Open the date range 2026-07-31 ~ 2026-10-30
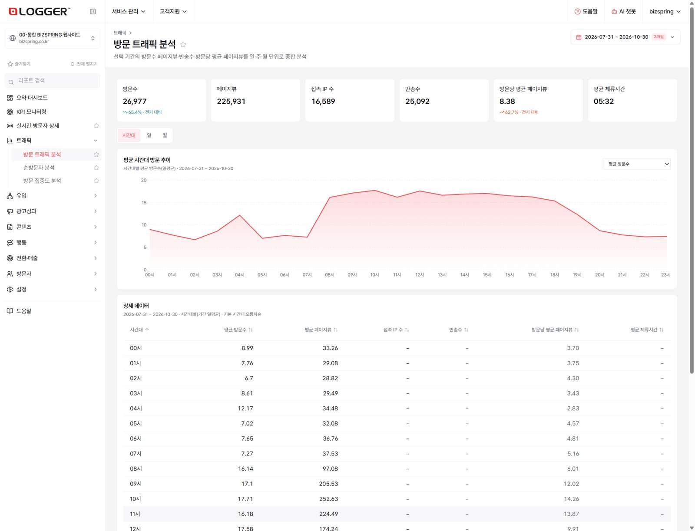Screen dimensions: 695x531 point(625,37)
